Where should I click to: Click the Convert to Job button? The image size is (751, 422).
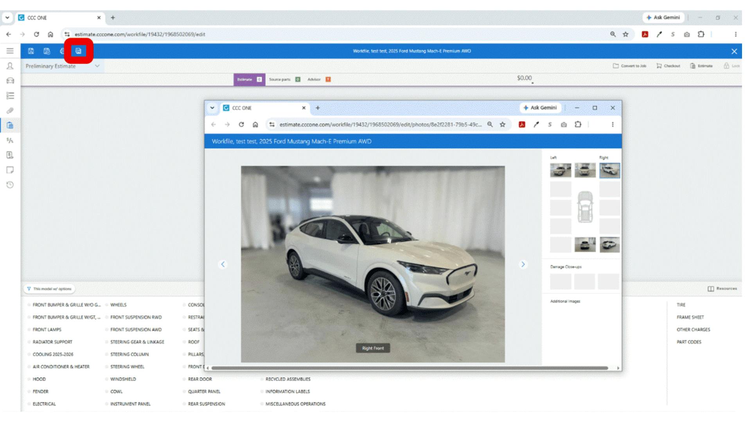629,66
